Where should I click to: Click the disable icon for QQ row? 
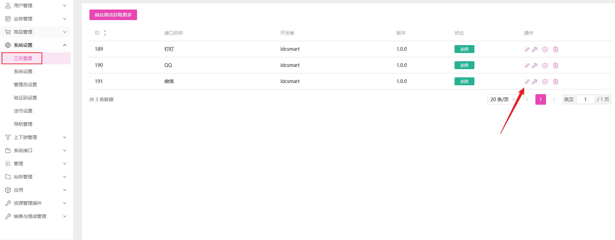point(545,66)
